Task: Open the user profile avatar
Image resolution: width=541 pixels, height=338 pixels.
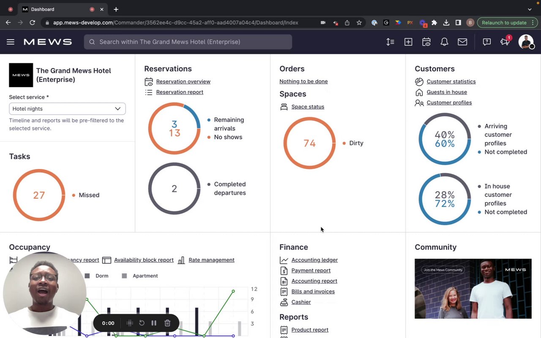Action: tap(526, 42)
